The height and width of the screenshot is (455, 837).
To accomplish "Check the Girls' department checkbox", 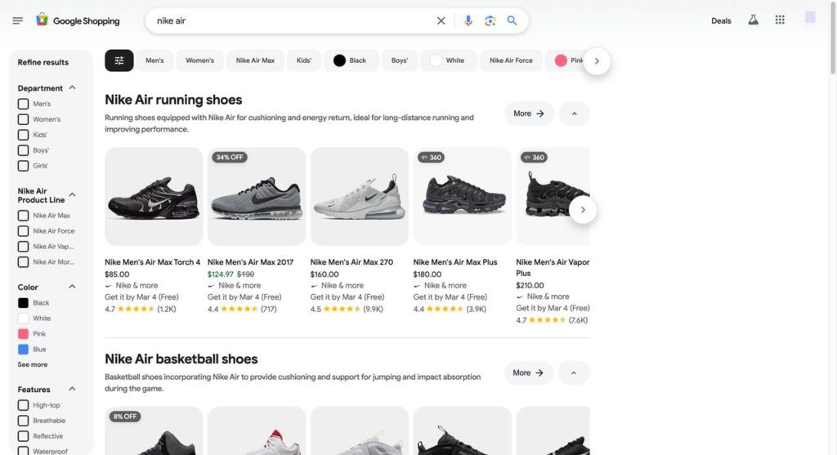I will click(24, 166).
